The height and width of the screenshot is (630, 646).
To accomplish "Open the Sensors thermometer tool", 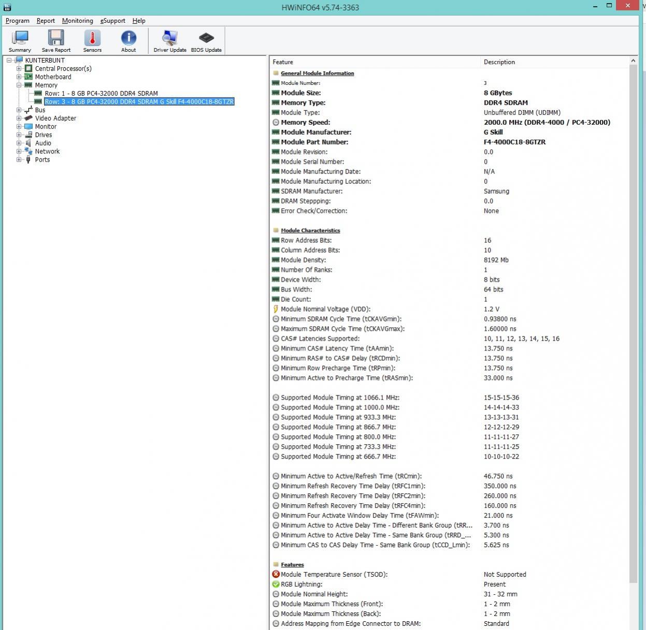I will [92, 41].
